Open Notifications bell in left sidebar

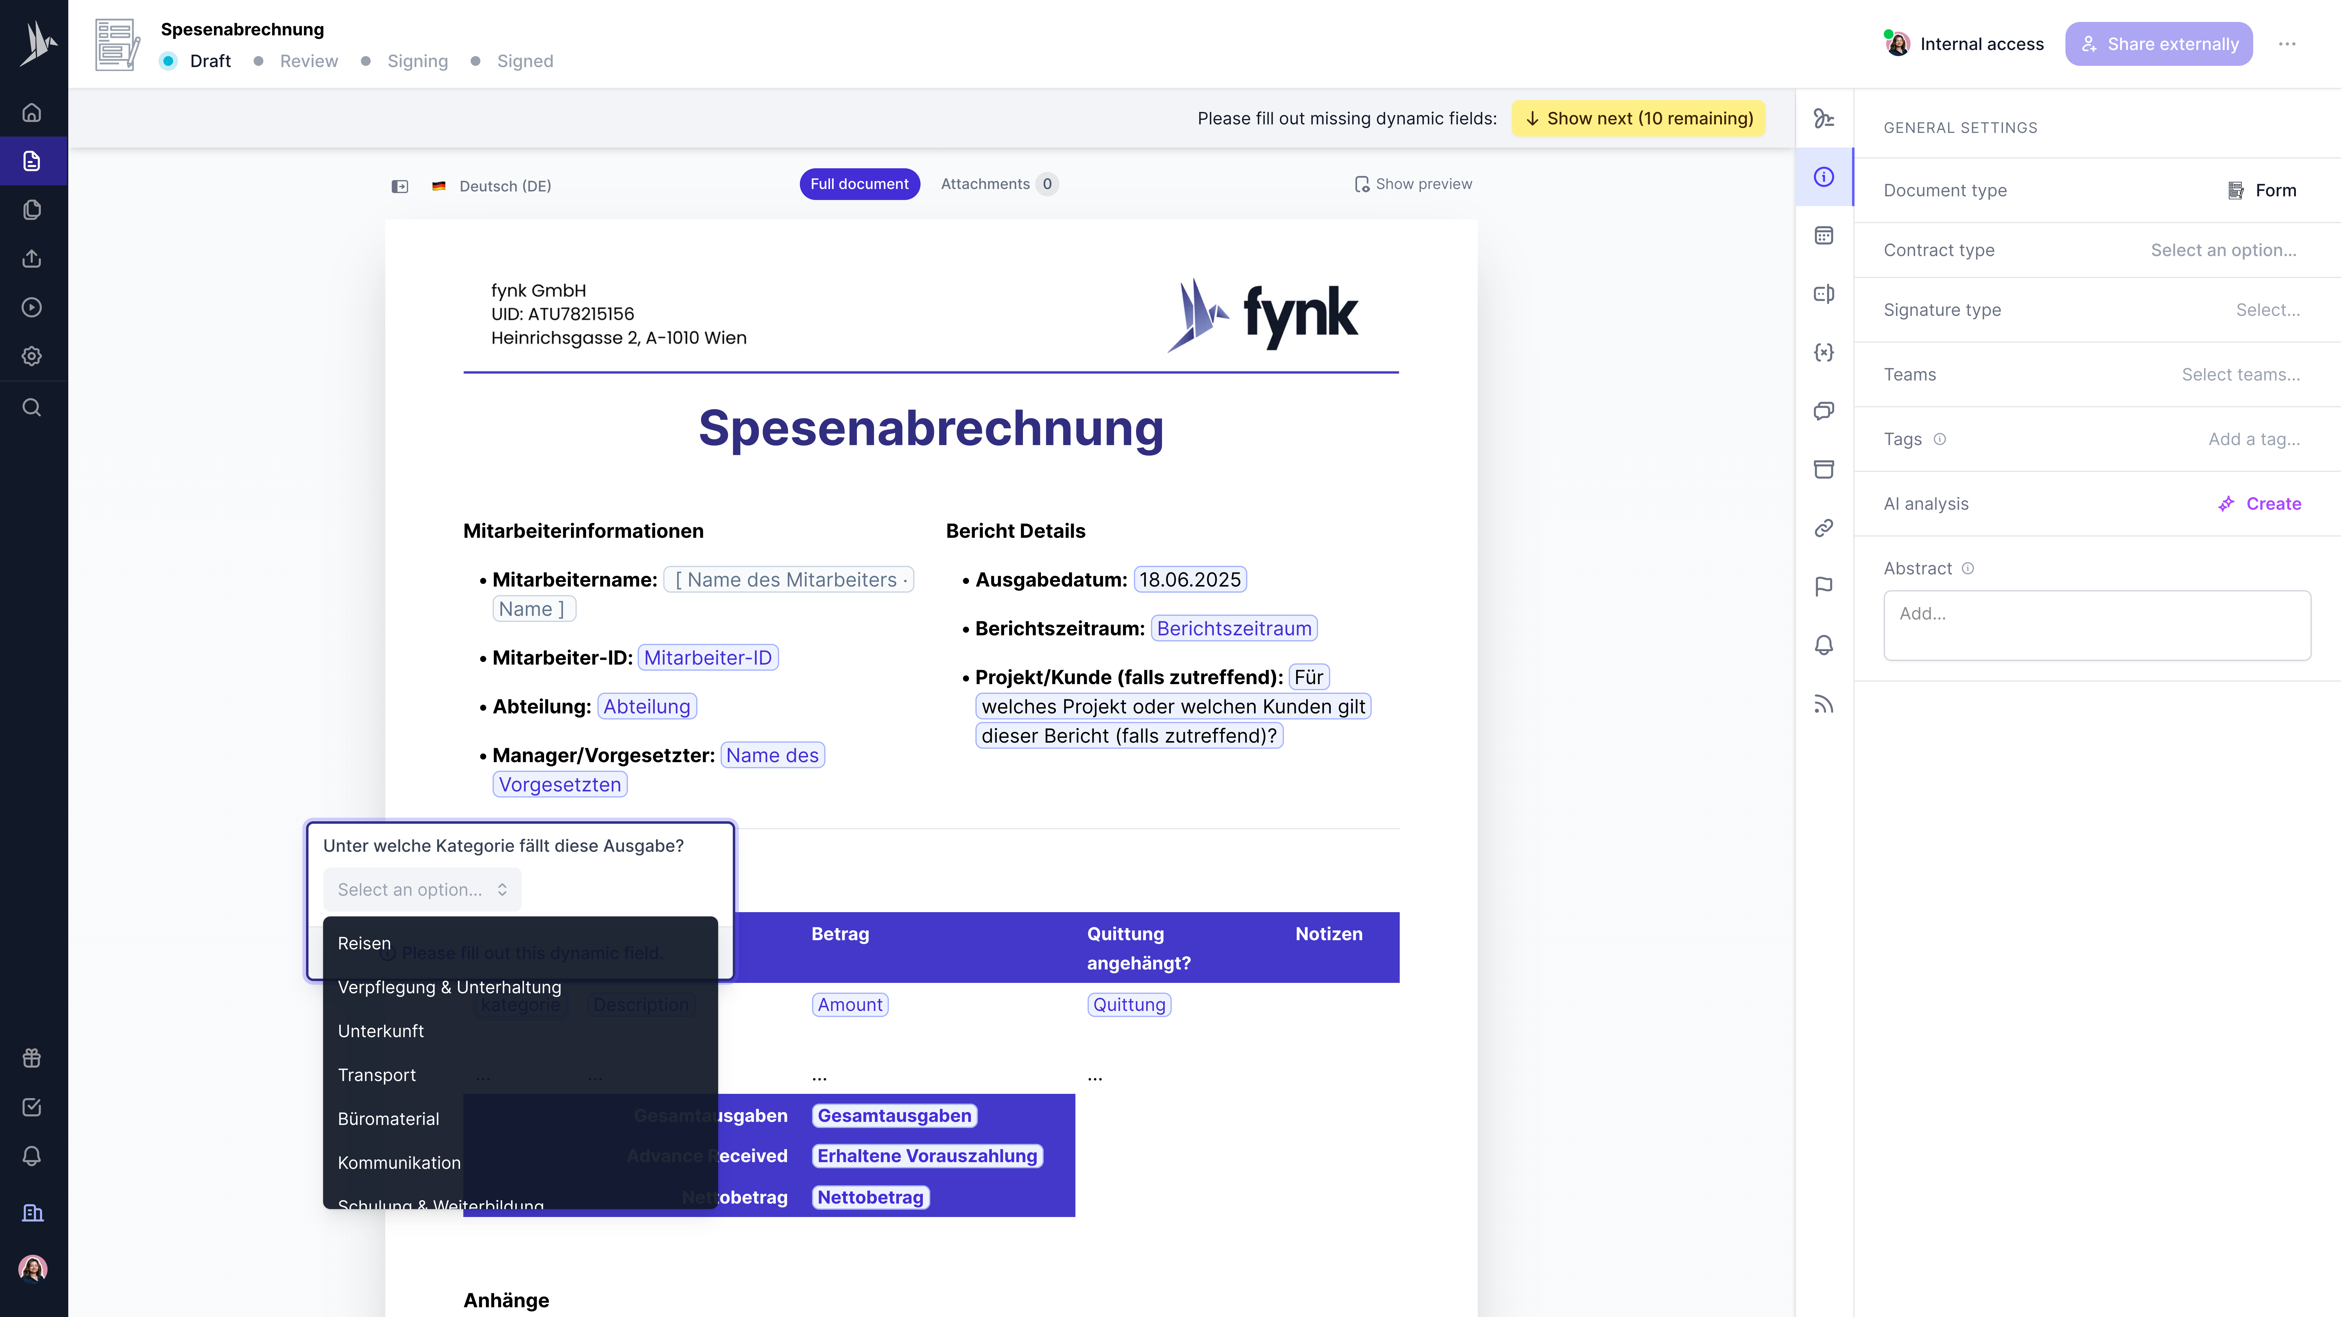pyautogui.click(x=32, y=1156)
